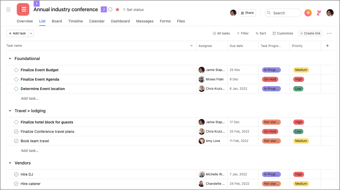Viewport: 340px width, 190px height.
Task: Mark Book team travel complete
Action: point(16,141)
